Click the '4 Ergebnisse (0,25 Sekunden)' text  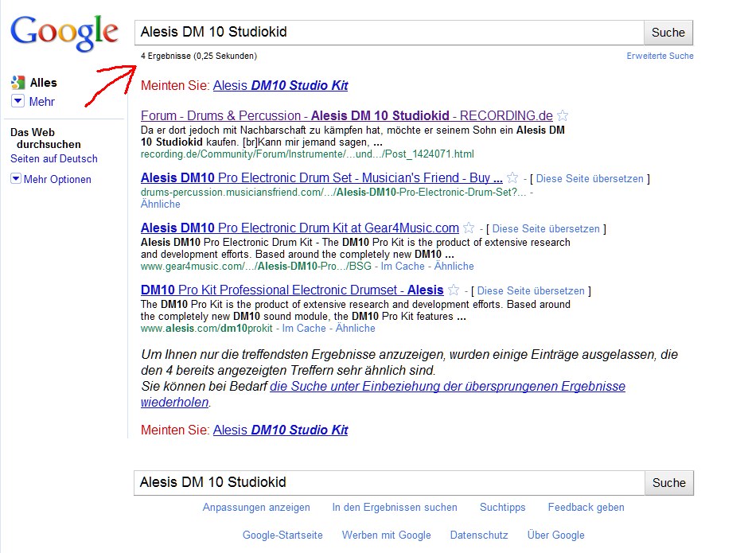point(199,56)
